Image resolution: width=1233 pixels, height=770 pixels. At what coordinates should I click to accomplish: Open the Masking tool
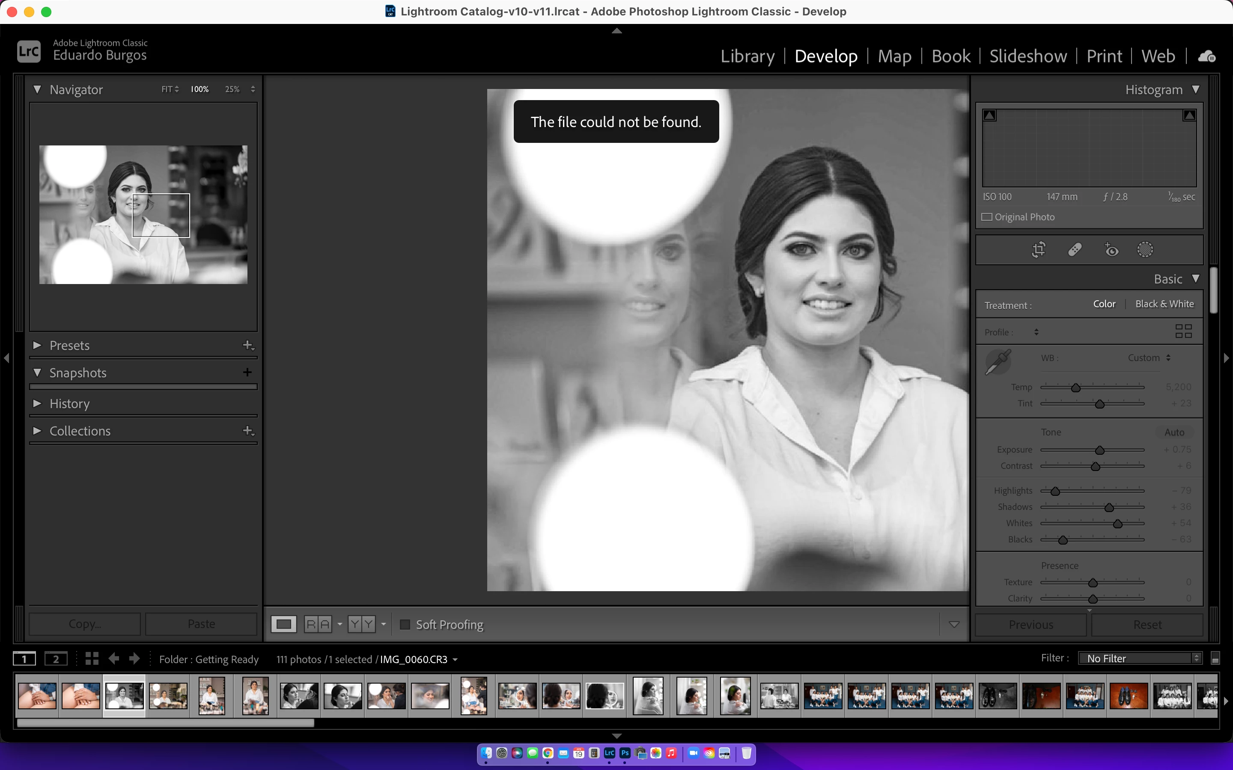coord(1145,249)
